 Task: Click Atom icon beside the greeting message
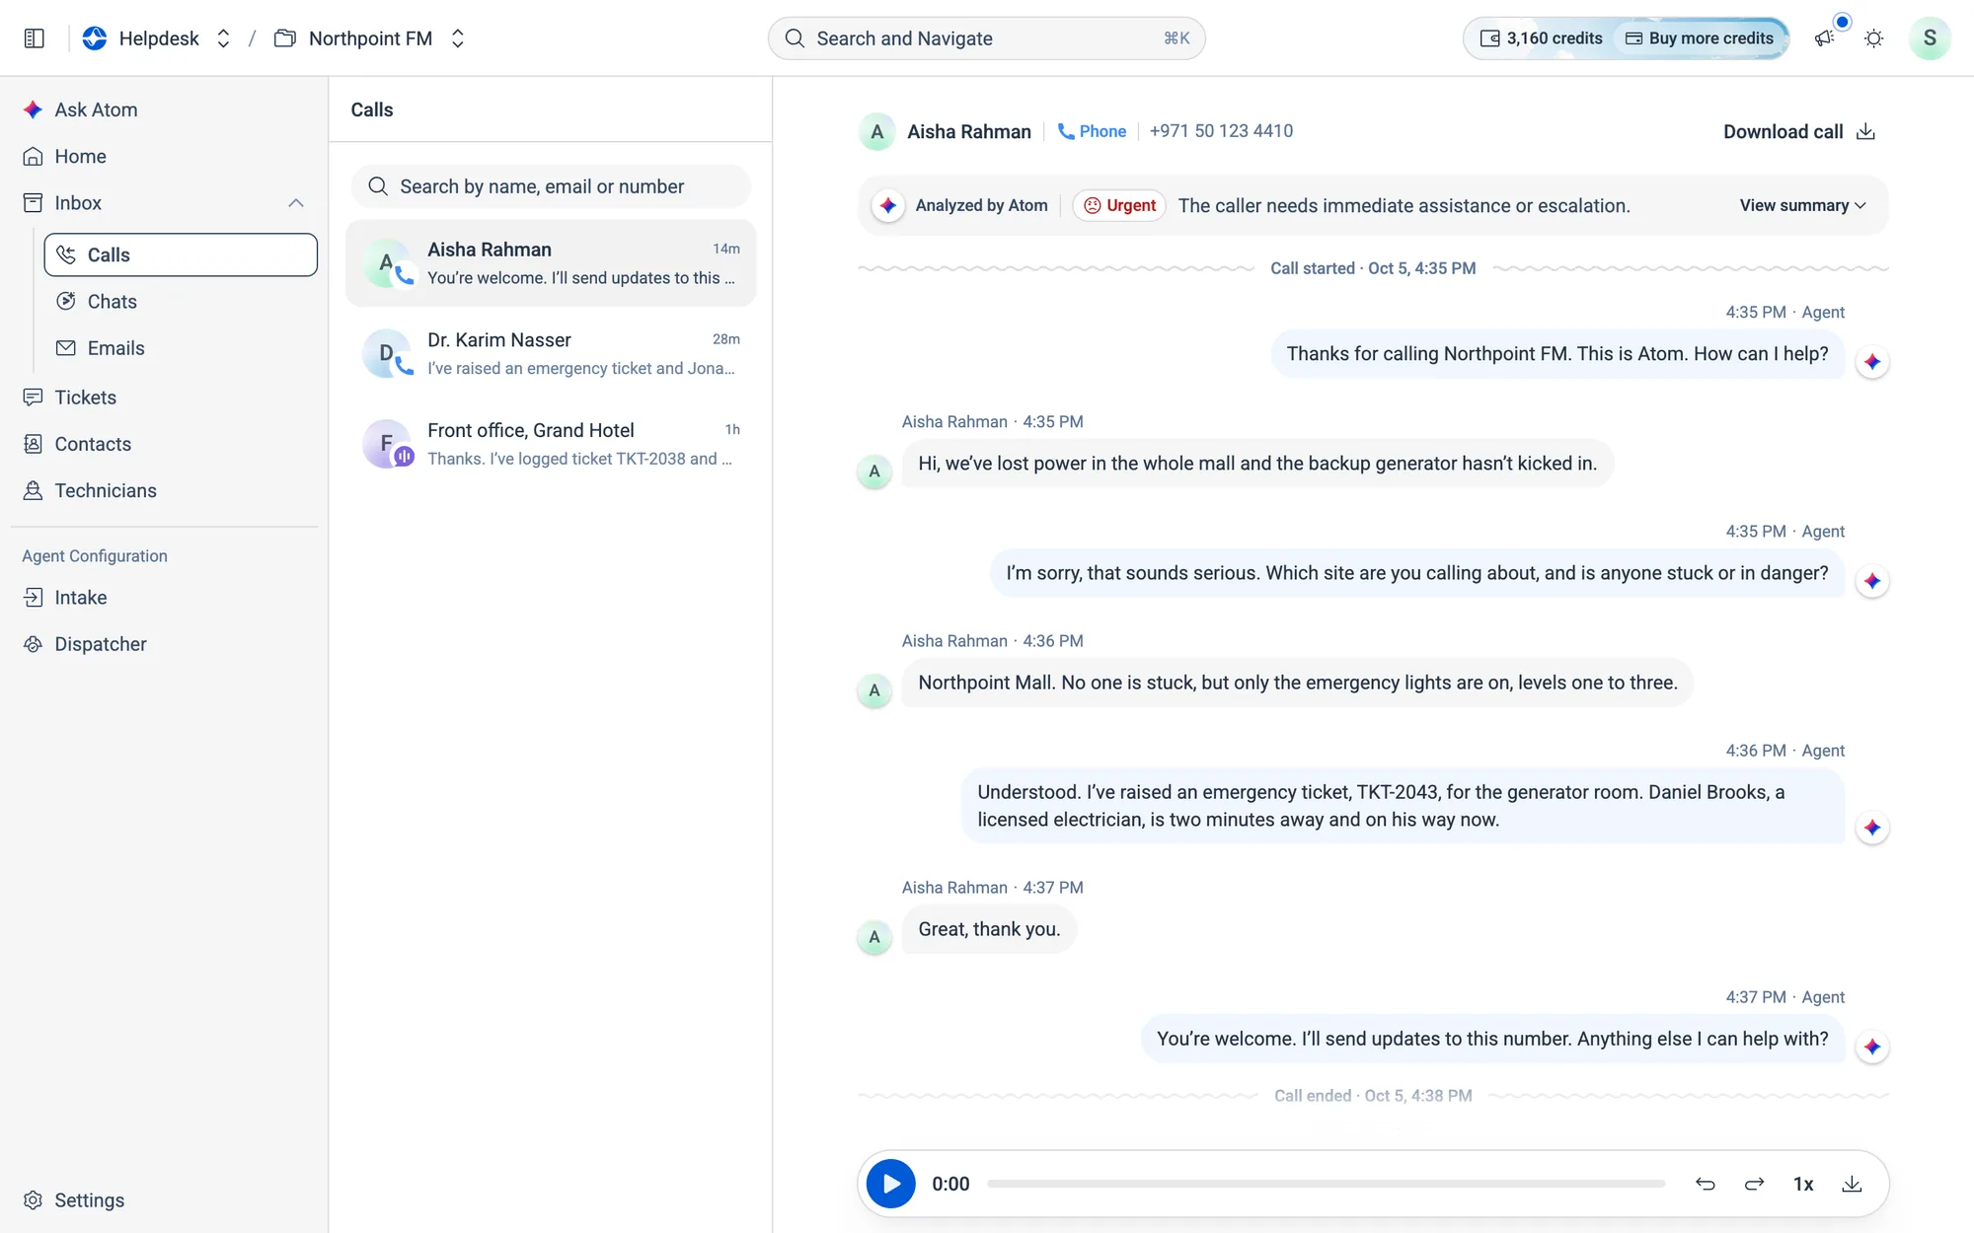pyautogui.click(x=1871, y=362)
